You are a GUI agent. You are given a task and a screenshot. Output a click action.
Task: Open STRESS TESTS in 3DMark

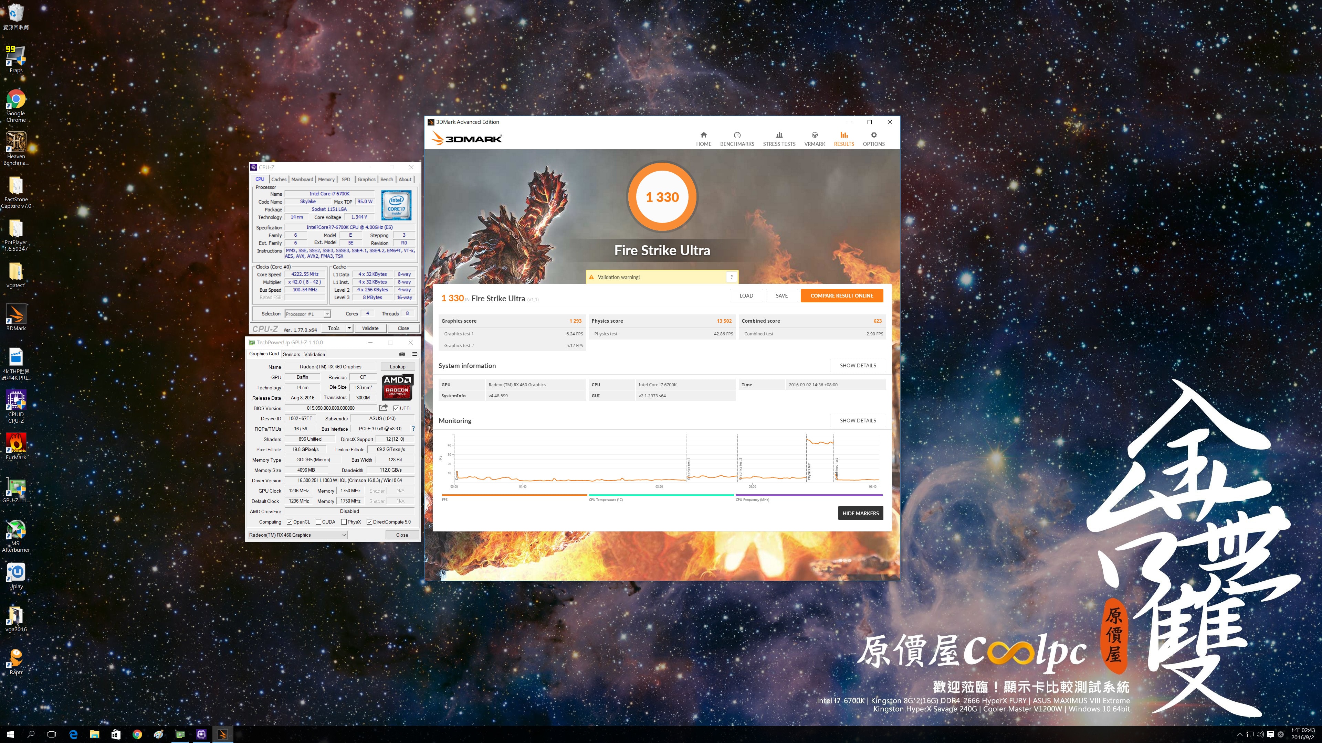pos(779,139)
